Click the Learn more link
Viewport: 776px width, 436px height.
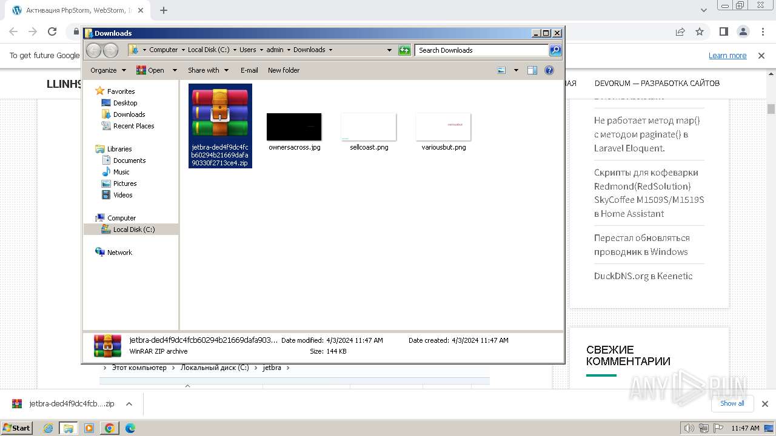click(x=727, y=56)
